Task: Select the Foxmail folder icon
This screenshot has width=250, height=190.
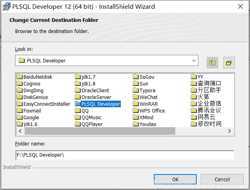Action: click(20, 111)
